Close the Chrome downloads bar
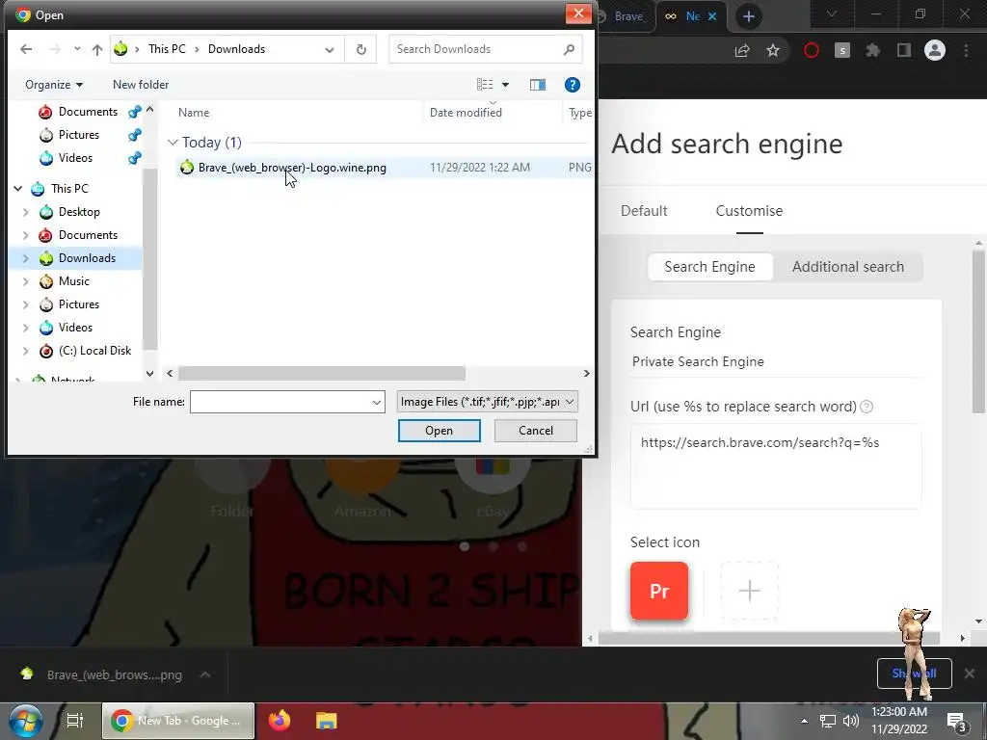The width and height of the screenshot is (987, 740). 970,674
